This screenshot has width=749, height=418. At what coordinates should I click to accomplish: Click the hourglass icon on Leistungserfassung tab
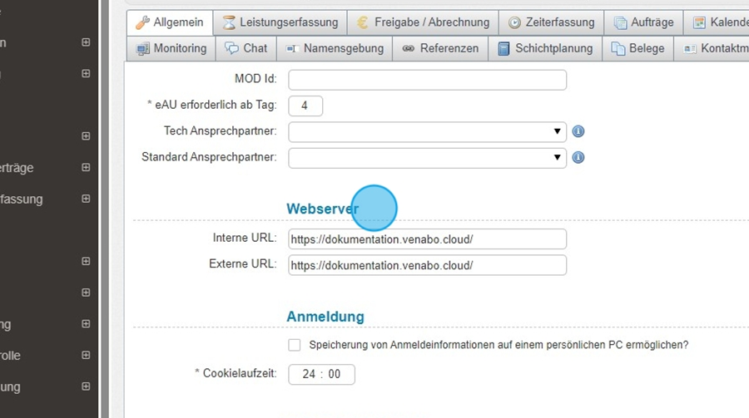229,22
